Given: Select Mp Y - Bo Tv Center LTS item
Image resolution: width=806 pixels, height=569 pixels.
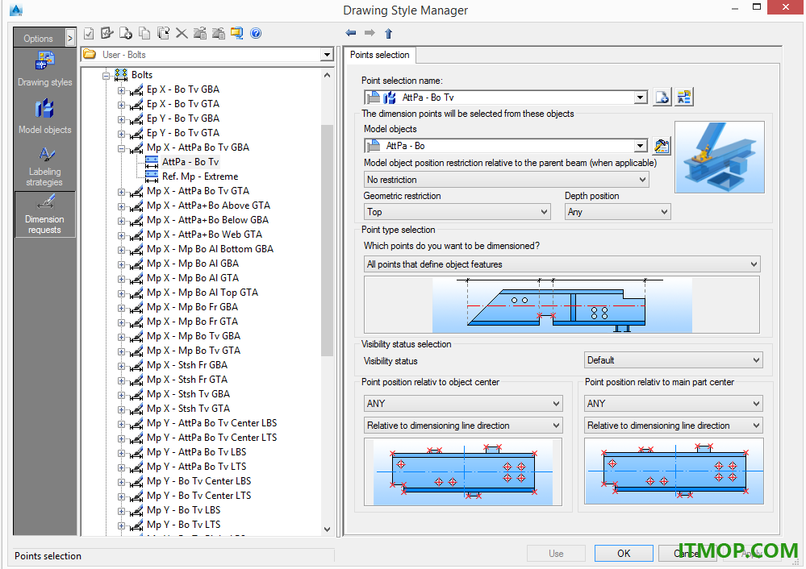Looking at the screenshot, I should click(199, 495).
